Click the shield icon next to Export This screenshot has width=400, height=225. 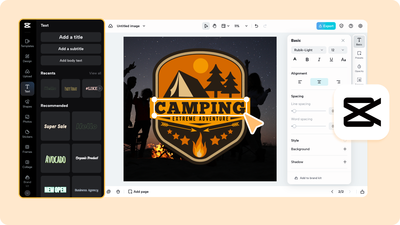(x=341, y=26)
